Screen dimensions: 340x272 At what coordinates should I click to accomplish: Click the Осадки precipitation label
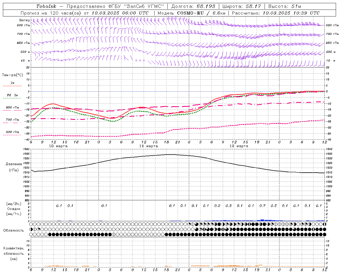pos(14,209)
